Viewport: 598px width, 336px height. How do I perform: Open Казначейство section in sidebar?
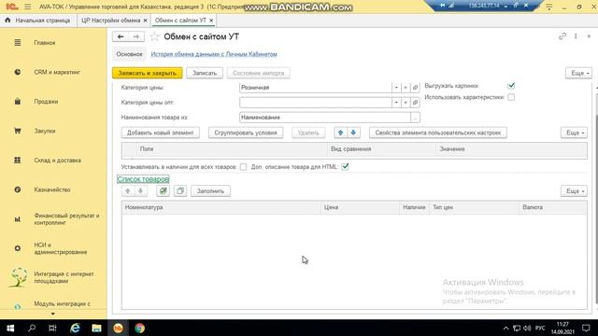tap(52, 189)
